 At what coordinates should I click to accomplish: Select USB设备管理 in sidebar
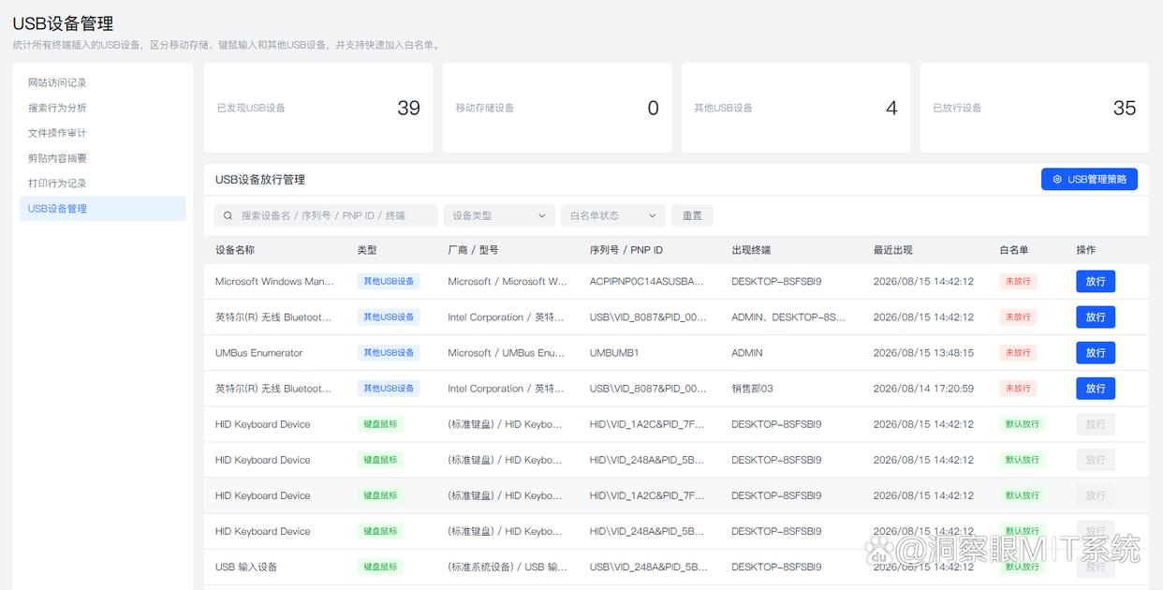103,209
